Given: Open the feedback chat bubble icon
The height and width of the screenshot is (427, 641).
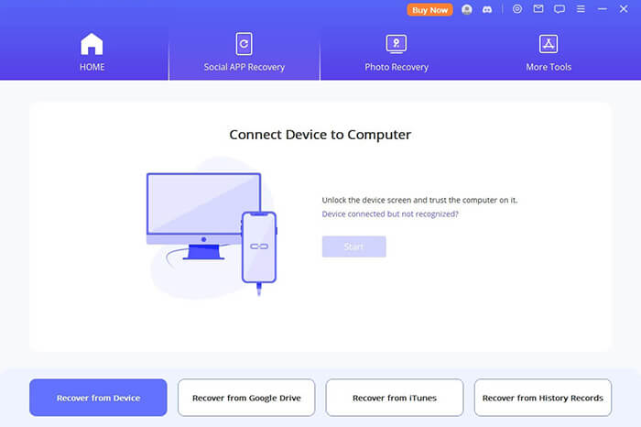Looking at the screenshot, I should (x=560, y=9).
